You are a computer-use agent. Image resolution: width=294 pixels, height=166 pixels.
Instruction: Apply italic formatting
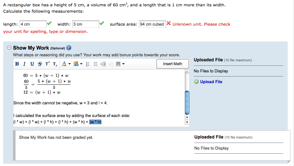pyautogui.click(x=24, y=64)
